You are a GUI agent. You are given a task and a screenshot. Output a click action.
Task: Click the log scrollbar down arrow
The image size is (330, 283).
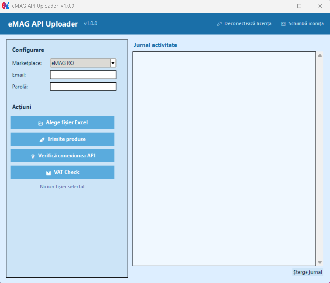[320, 262]
